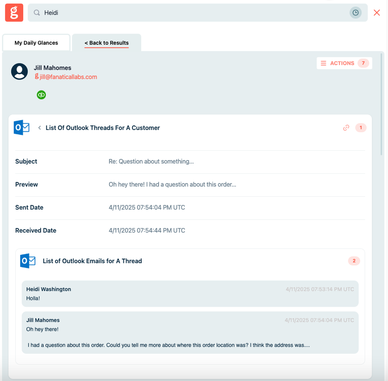Click Outlook icon beside emails for thread
Screen dimensions: 388x381
[x=28, y=261]
